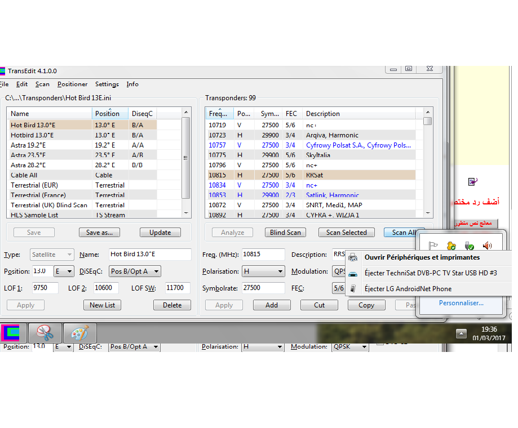Click the yellow tray icon with green check
The width and height of the screenshot is (518, 428).
tap(451, 246)
